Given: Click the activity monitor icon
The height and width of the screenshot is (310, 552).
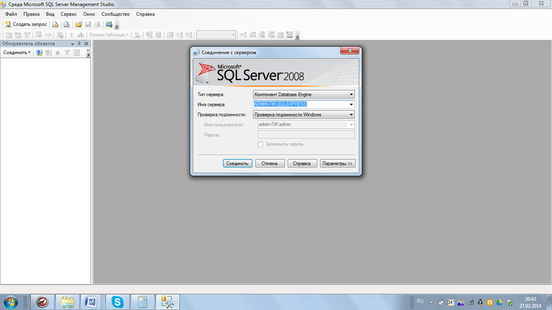Looking at the screenshot, I should 109,24.
